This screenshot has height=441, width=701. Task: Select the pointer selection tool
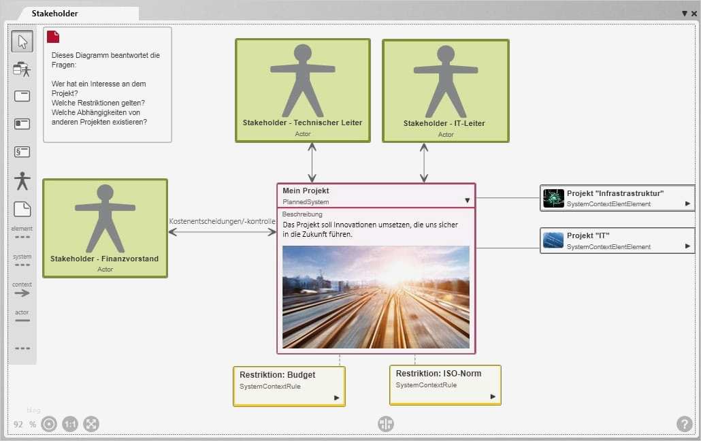(x=22, y=42)
